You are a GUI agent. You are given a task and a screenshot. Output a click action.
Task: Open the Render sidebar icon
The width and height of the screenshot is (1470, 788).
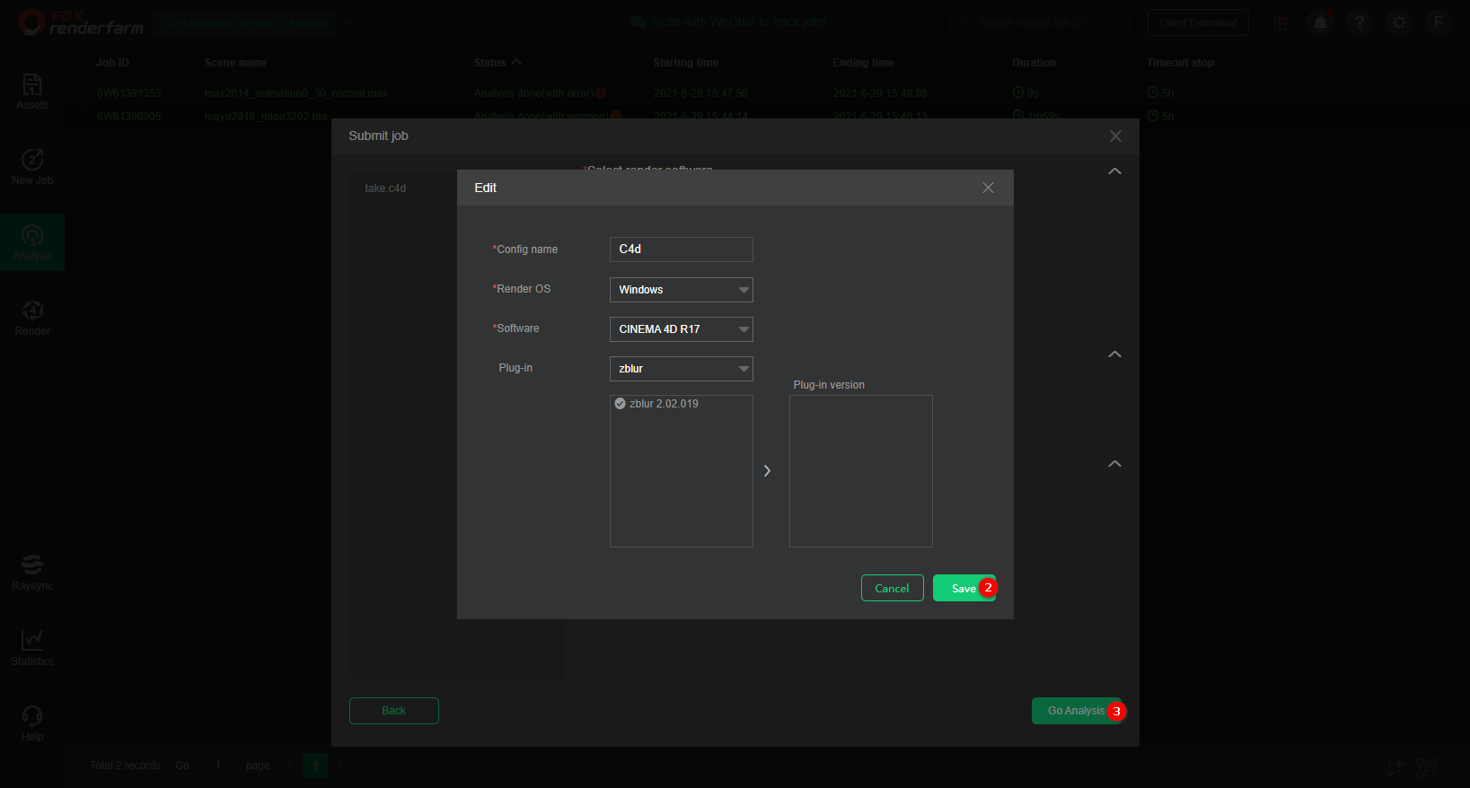click(32, 311)
